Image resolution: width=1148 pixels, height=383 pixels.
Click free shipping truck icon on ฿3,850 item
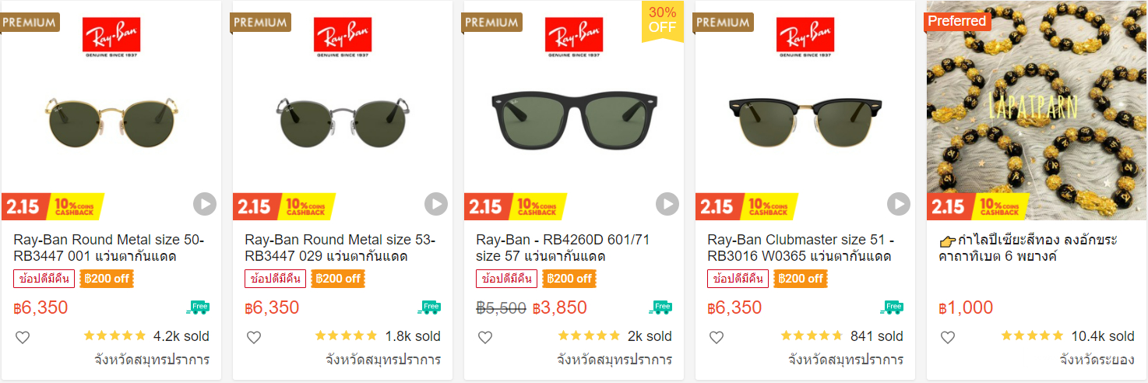[x=660, y=307]
